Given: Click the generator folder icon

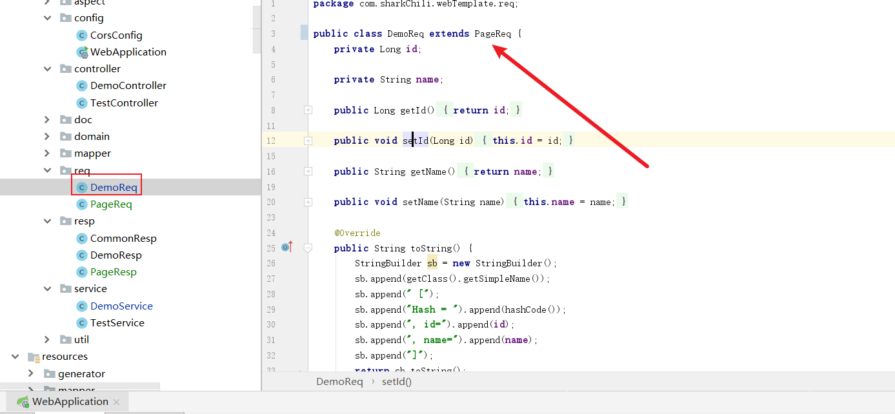Looking at the screenshot, I should click(50, 374).
